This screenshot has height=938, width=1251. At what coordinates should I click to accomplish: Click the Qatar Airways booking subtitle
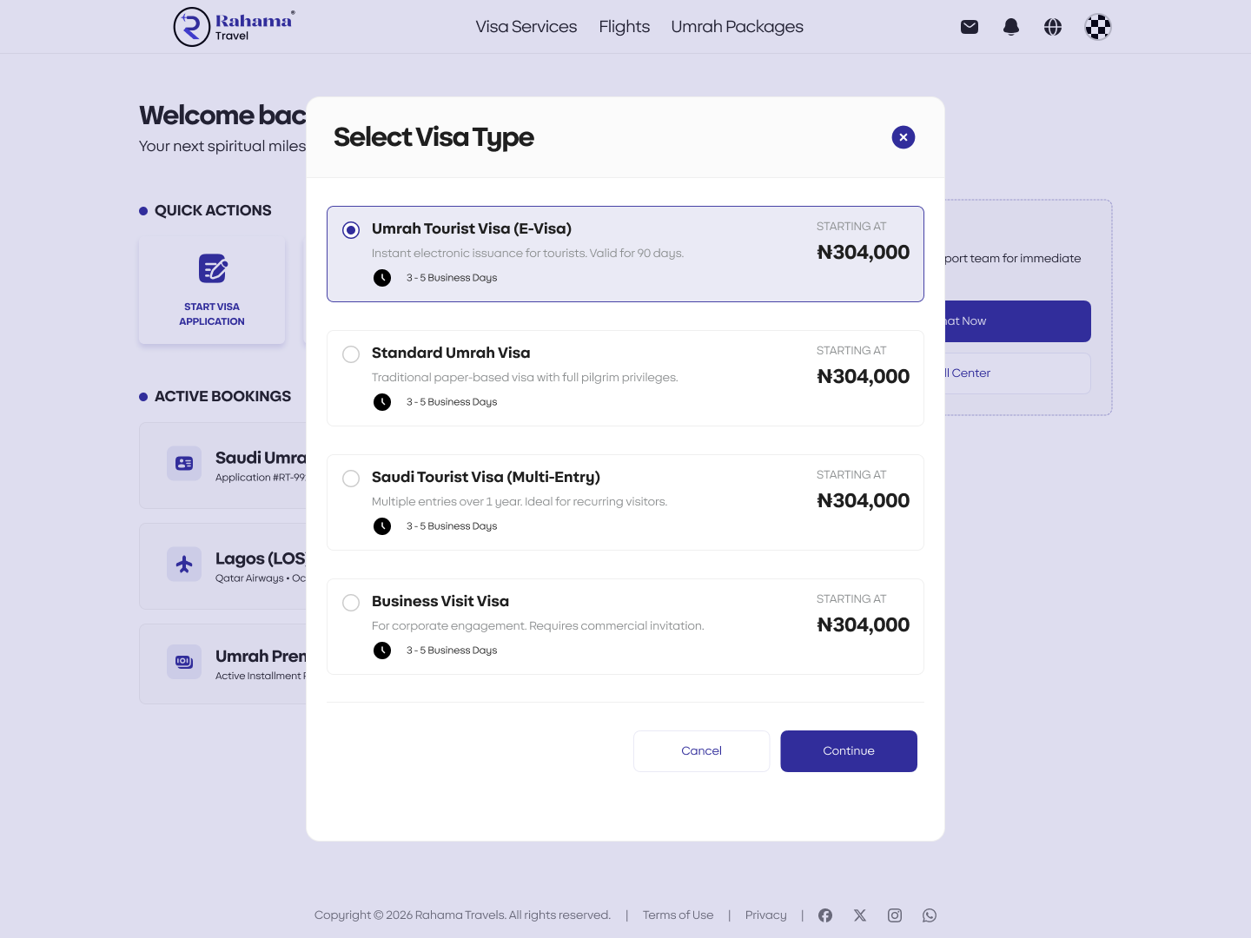[261, 578]
